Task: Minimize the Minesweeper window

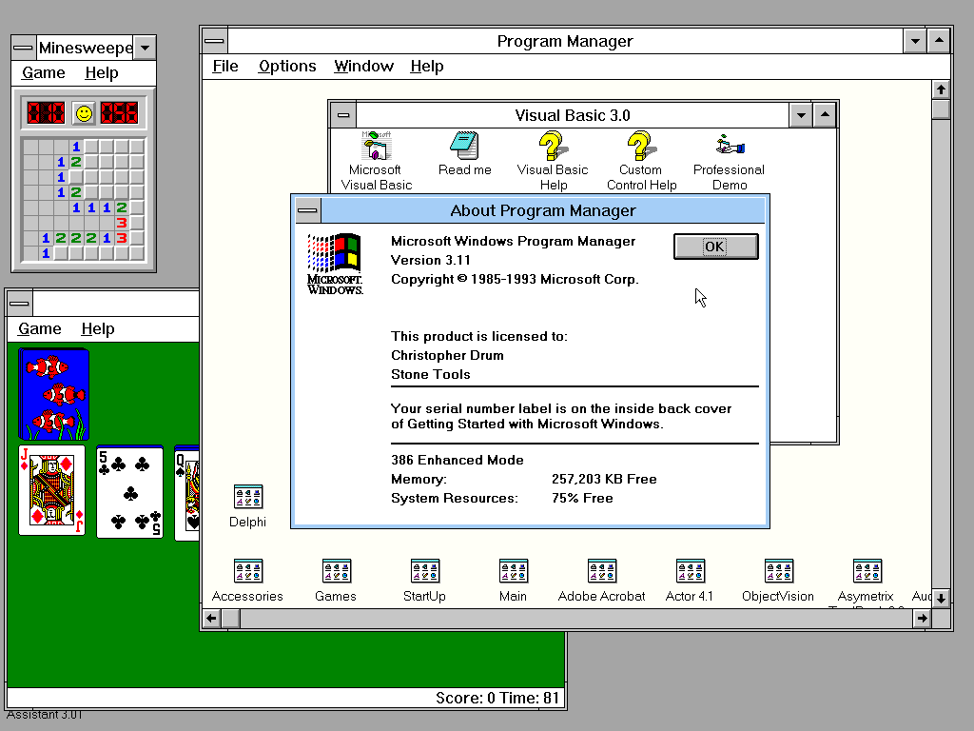Action: (145, 48)
